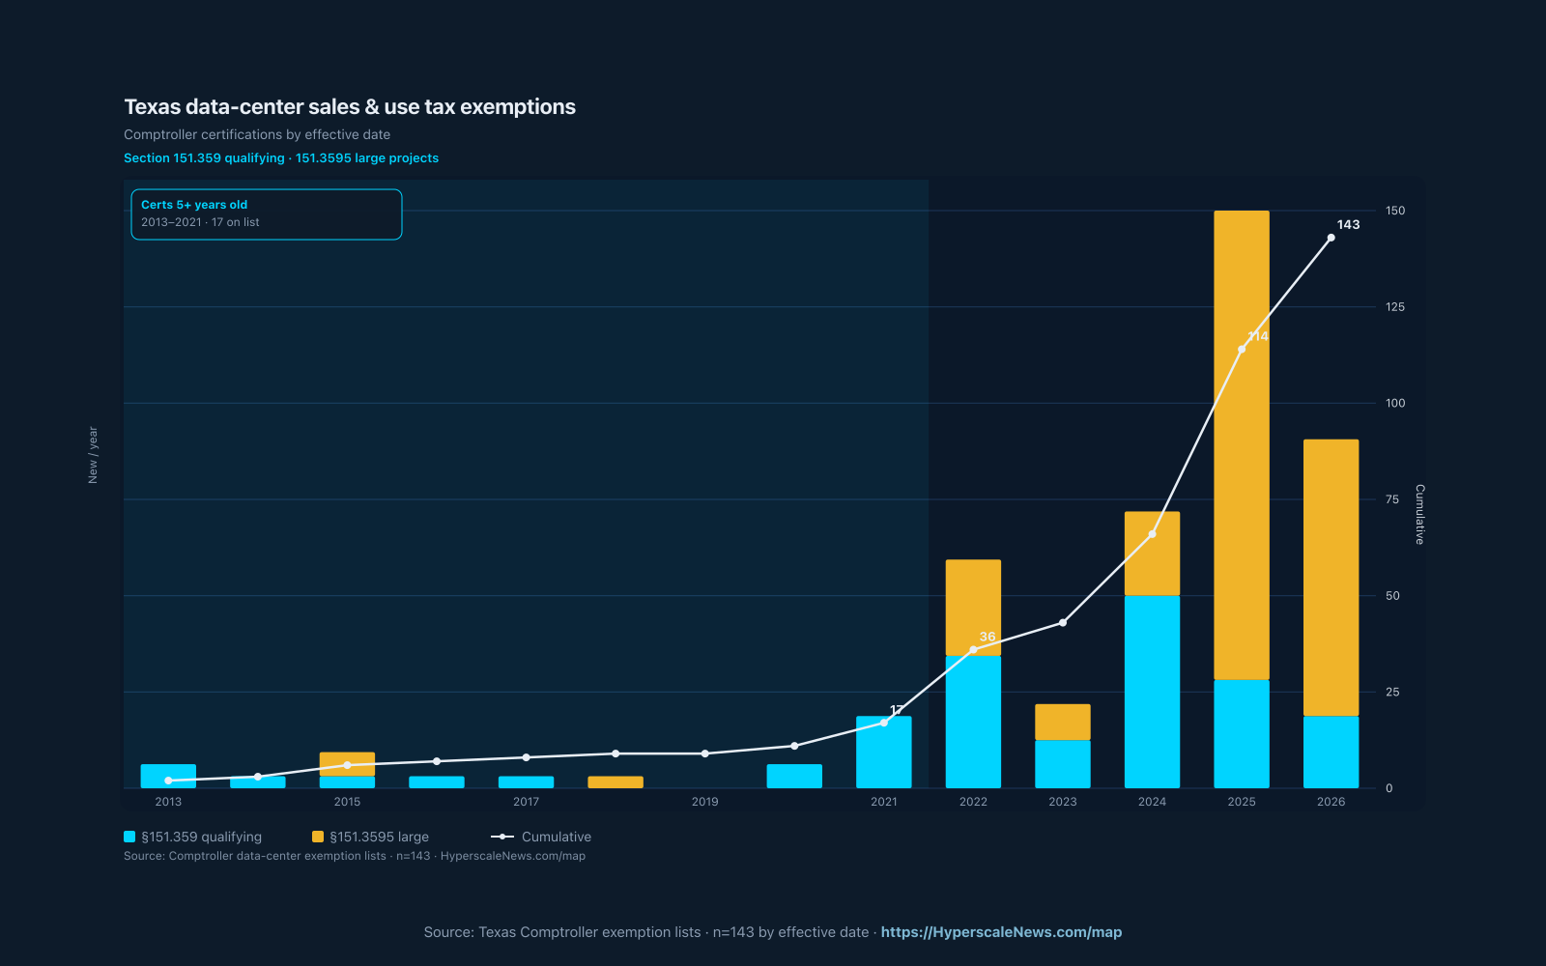Click the 2022 x-axis label
This screenshot has height=966, width=1546.
973,802
